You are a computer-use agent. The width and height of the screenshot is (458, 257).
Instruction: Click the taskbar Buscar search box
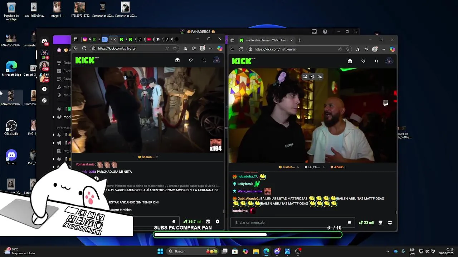(193, 251)
